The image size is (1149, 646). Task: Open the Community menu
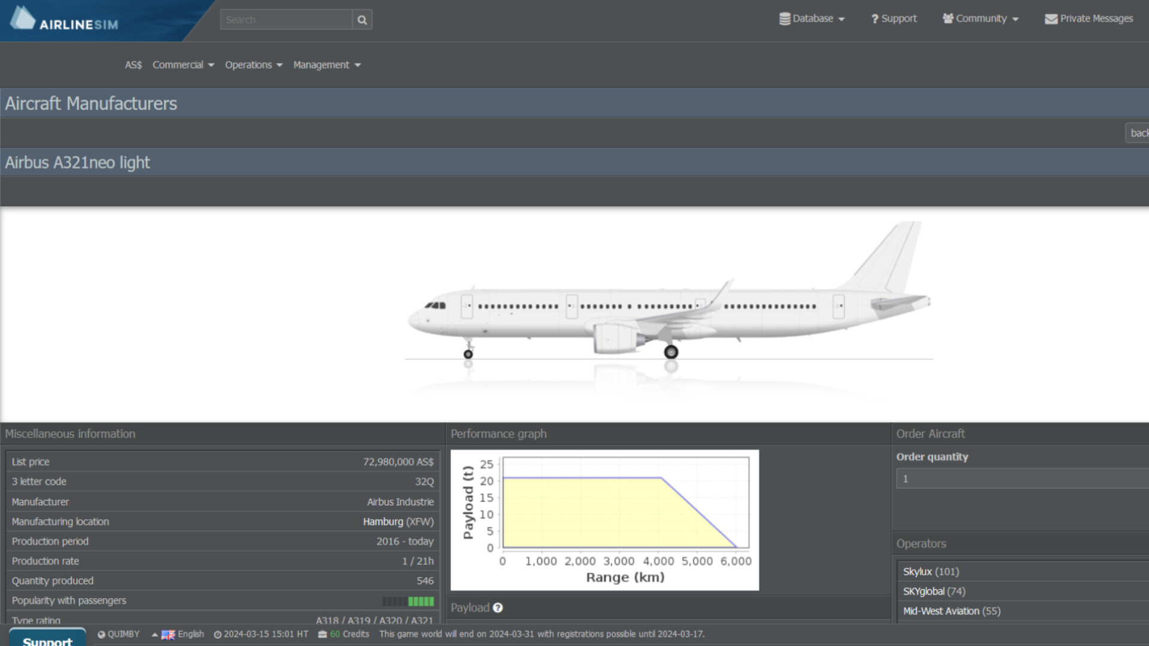pyautogui.click(x=980, y=19)
